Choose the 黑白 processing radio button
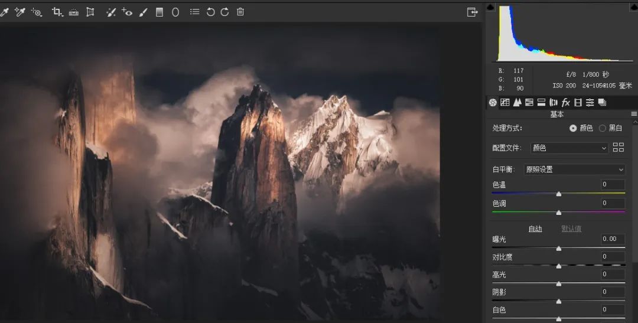The width and height of the screenshot is (638, 323). pos(602,128)
